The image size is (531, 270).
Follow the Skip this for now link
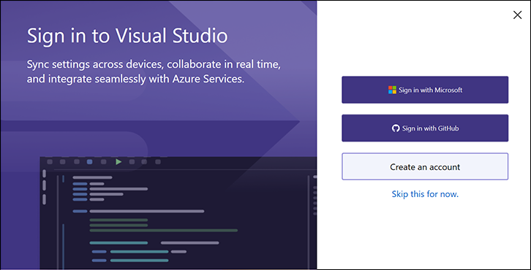(425, 194)
